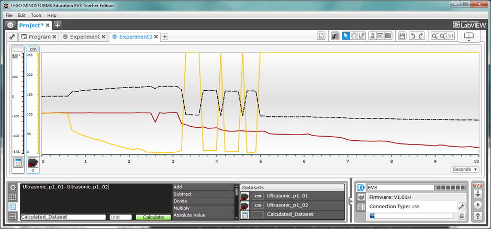This screenshot has width=491, height=229.
Task: Open the dataset table grid tab
Action: [13, 197]
